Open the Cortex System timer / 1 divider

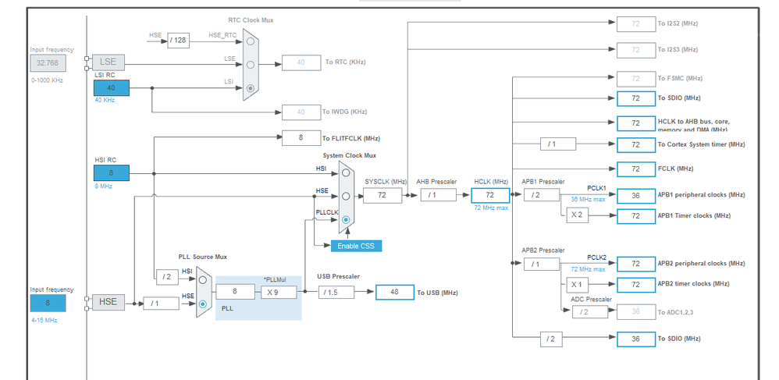(x=558, y=144)
